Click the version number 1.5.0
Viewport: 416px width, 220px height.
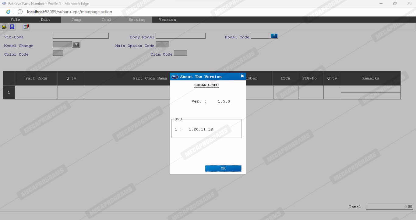click(224, 101)
